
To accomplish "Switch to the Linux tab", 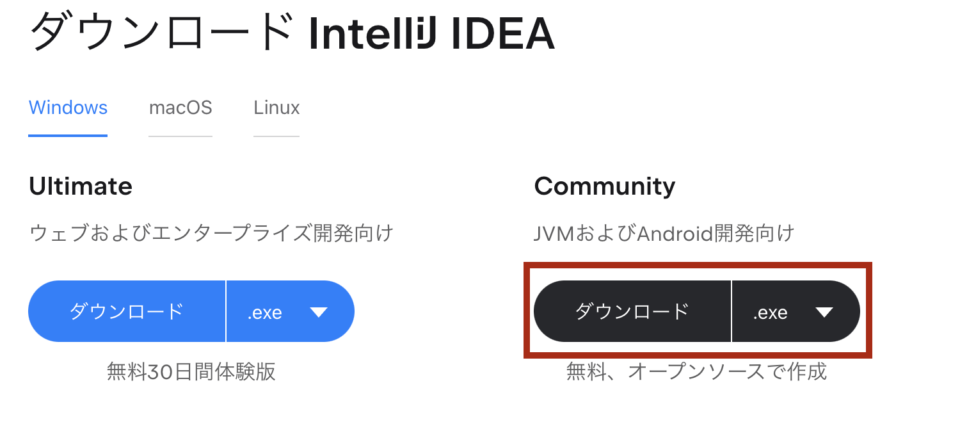I will click(276, 108).
